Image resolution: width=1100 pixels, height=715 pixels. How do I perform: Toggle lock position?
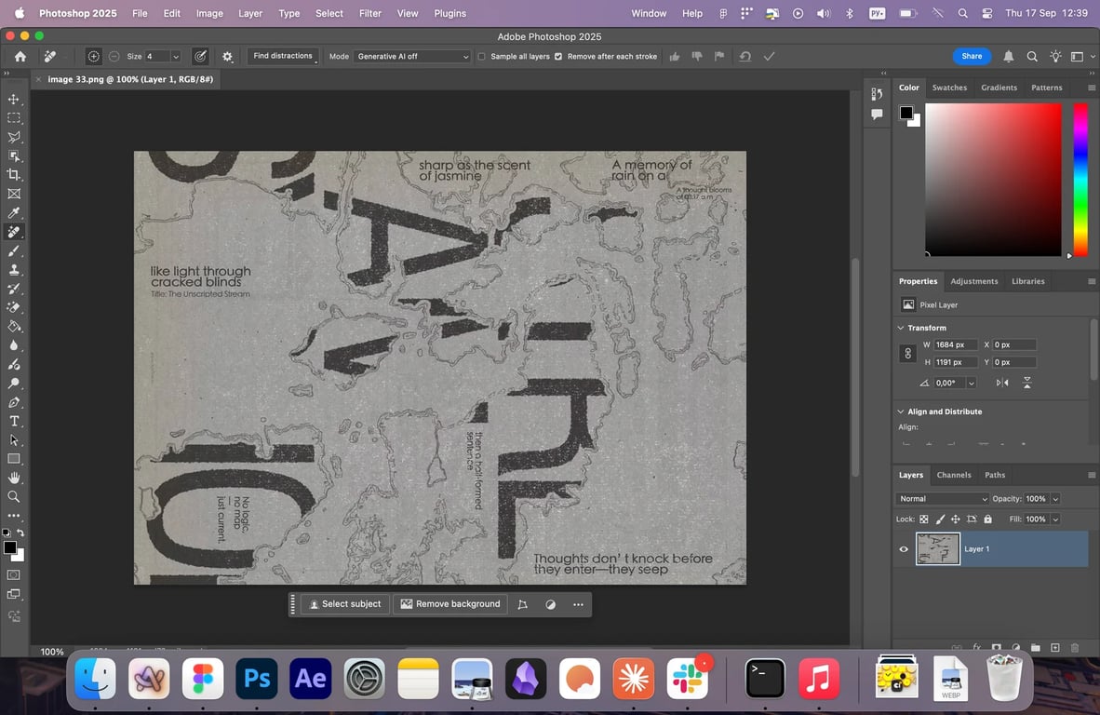coord(956,519)
